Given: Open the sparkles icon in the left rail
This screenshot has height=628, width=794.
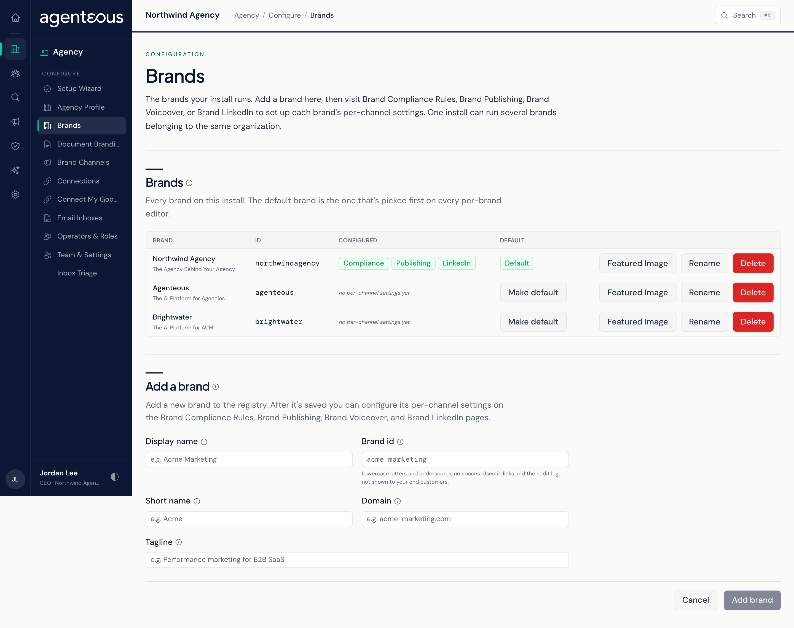Looking at the screenshot, I should [15, 170].
